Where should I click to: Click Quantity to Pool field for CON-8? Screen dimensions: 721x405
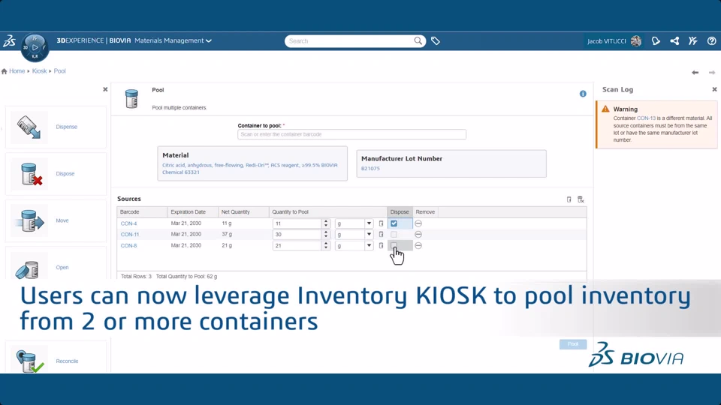297,246
